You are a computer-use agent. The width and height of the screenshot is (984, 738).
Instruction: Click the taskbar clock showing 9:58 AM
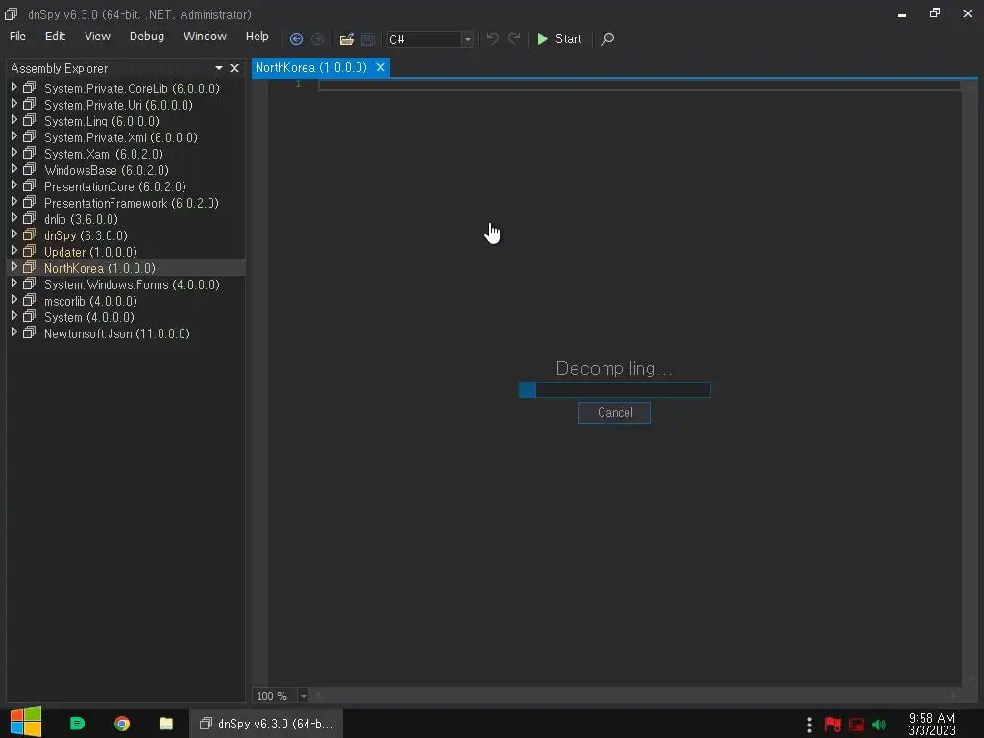click(932, 724)
